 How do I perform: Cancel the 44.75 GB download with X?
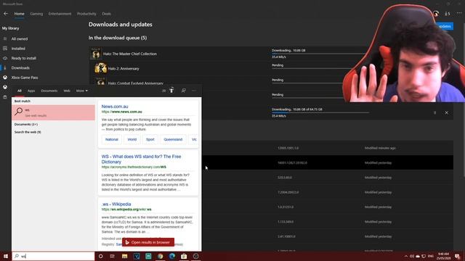(446, 113)
